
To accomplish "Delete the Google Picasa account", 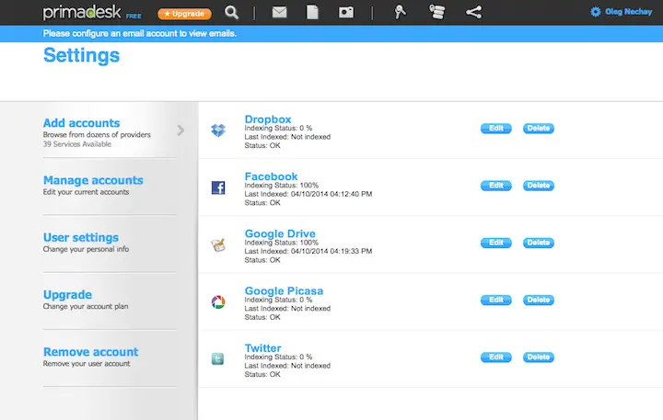I will pos(539,300).
